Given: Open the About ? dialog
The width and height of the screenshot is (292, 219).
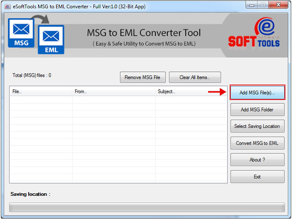Looking at the screenshot, I should coord(257,160).
